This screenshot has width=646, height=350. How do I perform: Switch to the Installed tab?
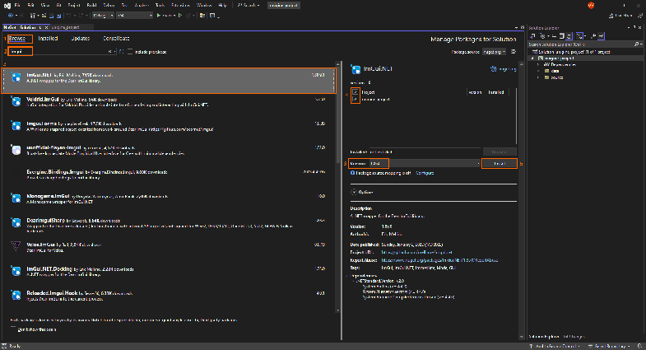click(x=48, y=39)
